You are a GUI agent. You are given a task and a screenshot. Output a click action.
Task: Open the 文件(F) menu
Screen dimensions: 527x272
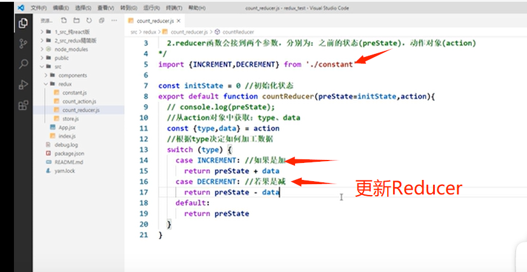38,8
